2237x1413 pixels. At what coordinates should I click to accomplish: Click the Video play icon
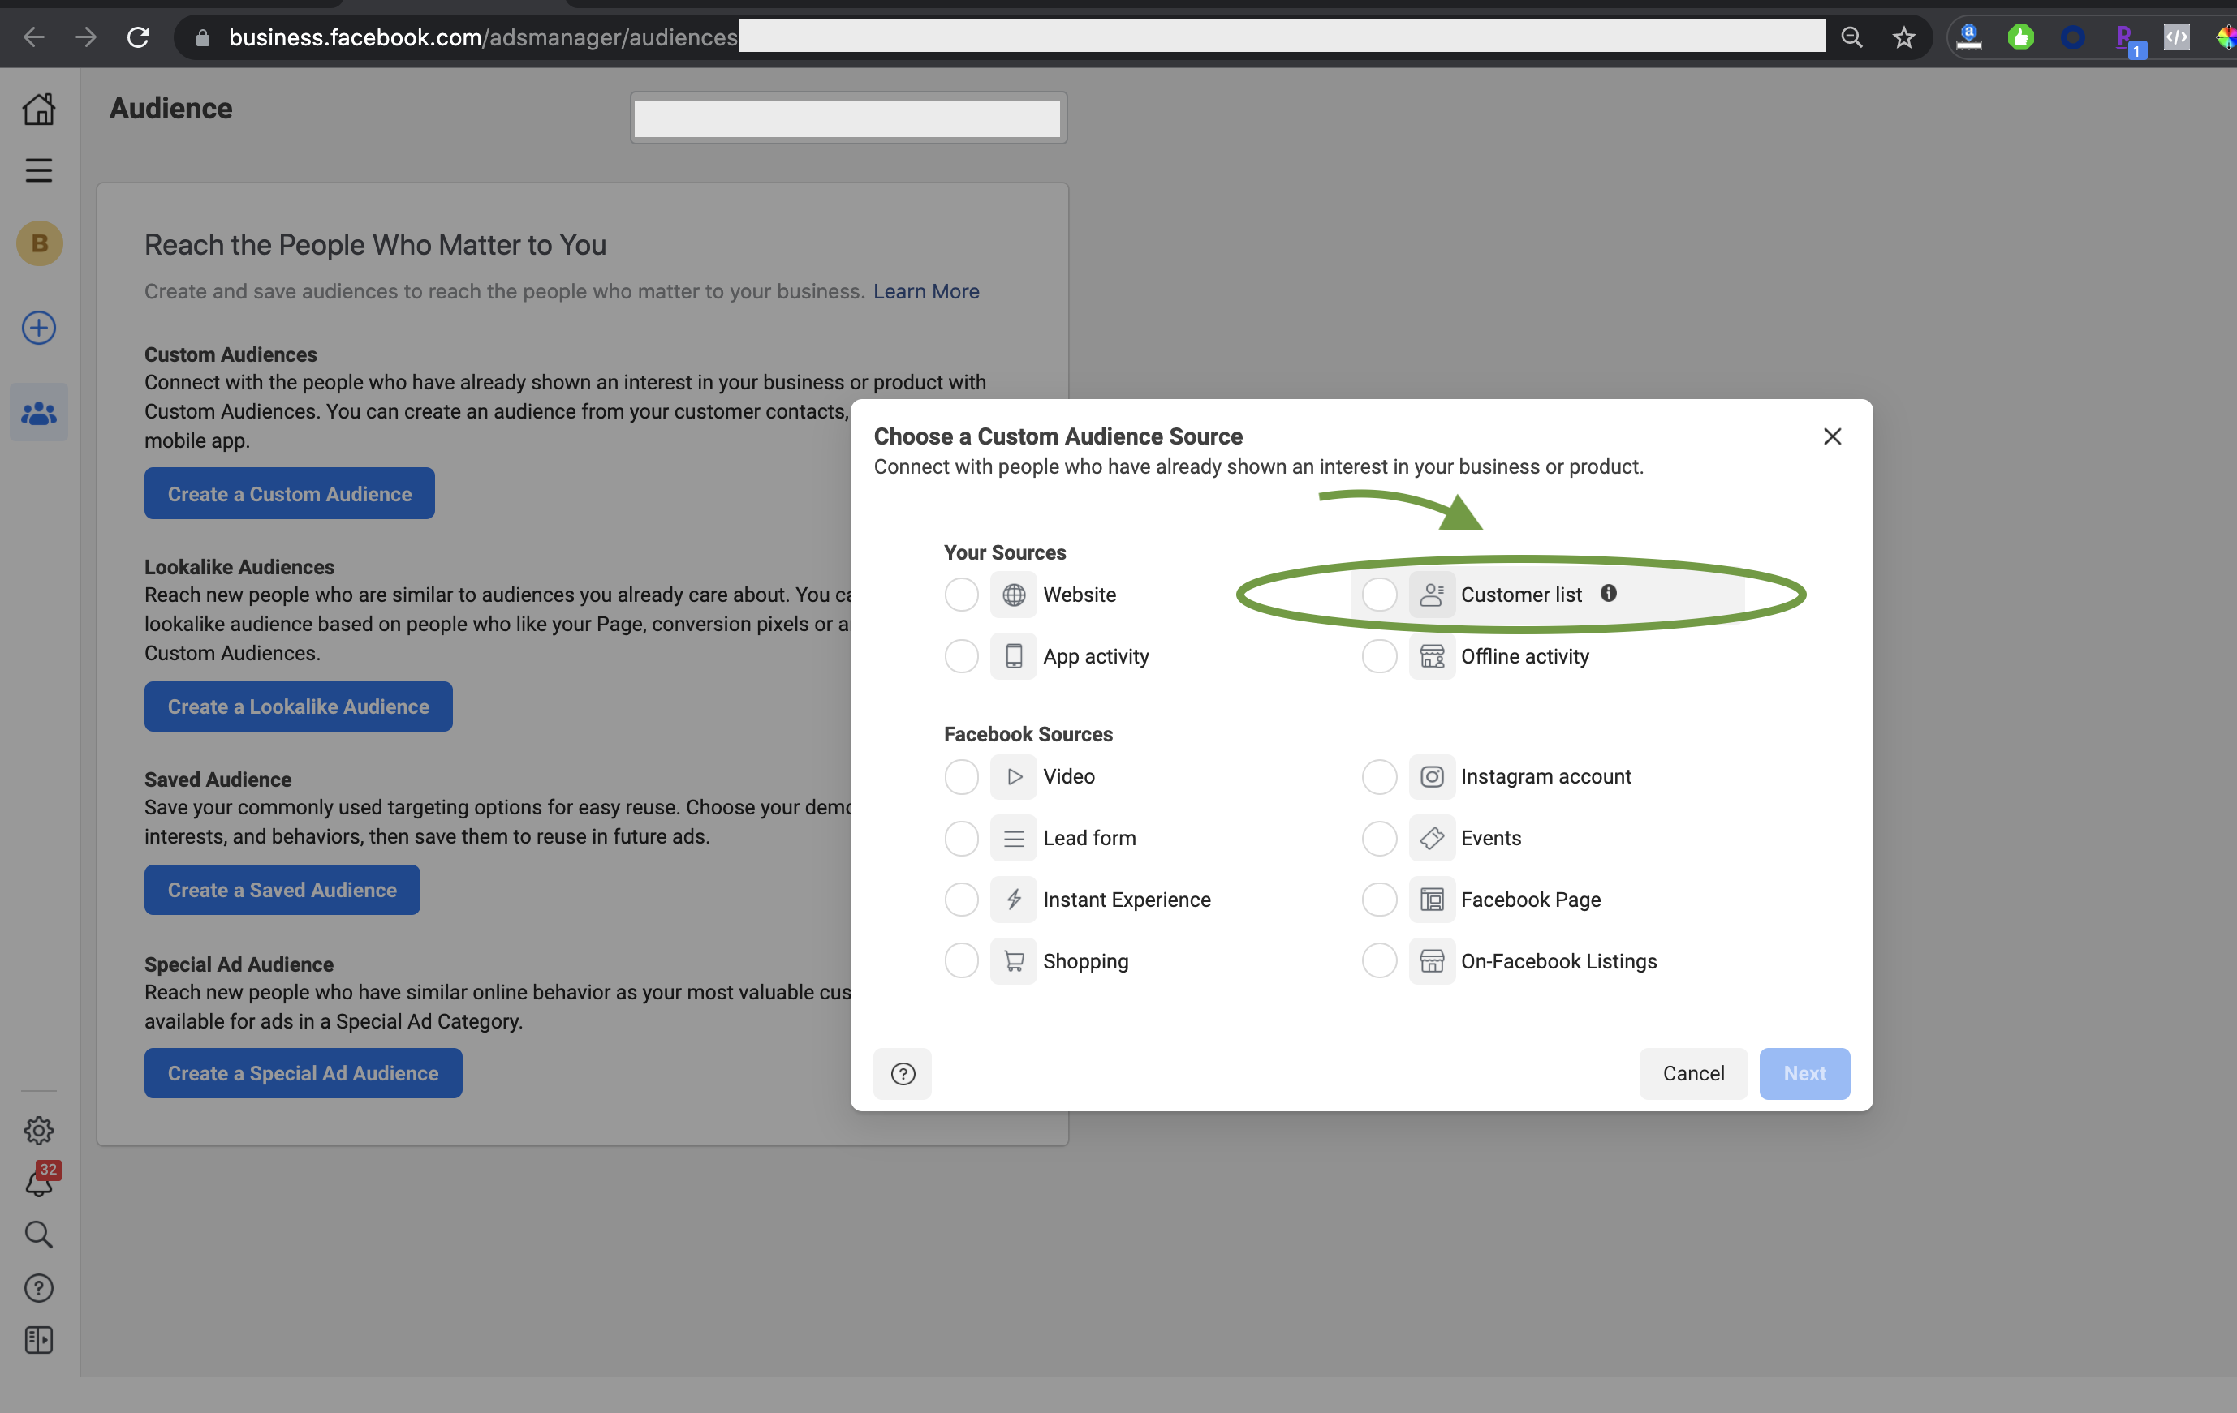pyautogui.click(x=1014, y=776)
